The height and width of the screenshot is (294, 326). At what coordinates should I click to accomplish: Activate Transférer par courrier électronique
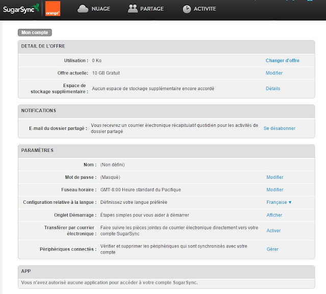point(274,231)
